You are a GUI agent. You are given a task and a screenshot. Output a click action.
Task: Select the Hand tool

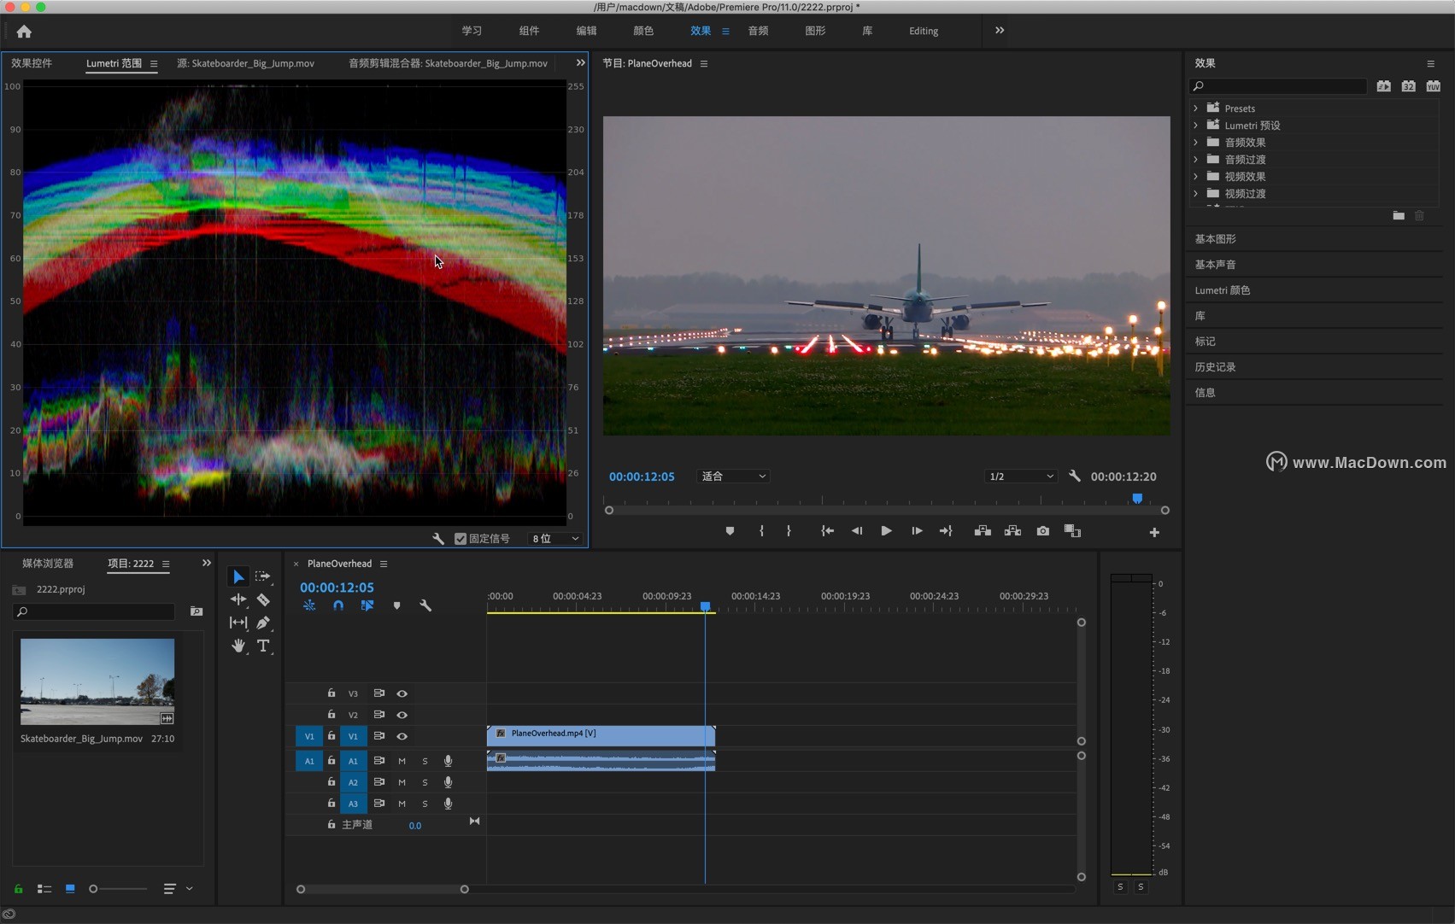[238, 646]
